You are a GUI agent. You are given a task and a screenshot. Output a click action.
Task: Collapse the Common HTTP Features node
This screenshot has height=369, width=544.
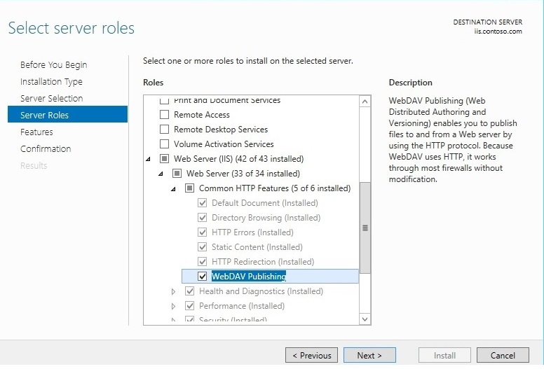click(173, 189)
